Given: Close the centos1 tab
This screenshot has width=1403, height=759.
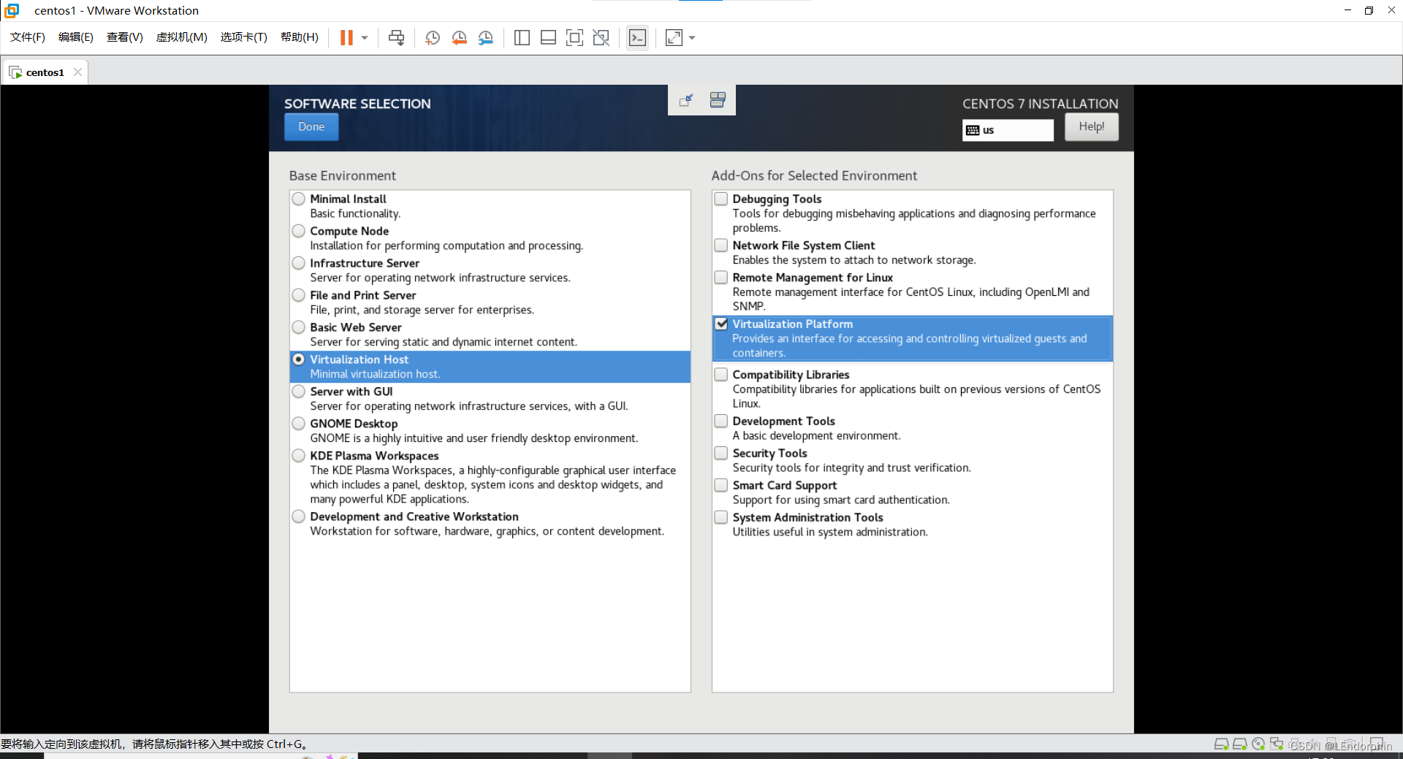Looking at the screenshot, I should [x=77, y=72].
